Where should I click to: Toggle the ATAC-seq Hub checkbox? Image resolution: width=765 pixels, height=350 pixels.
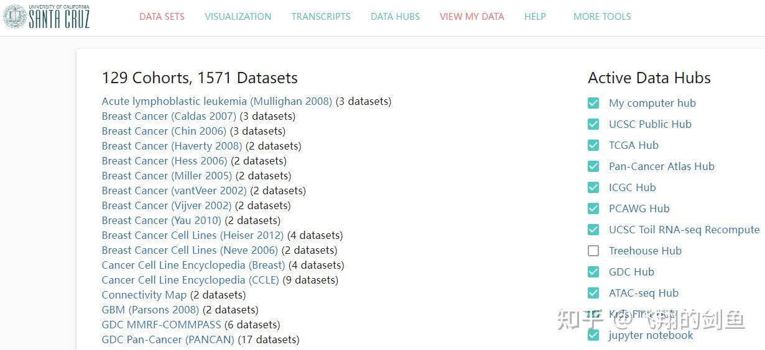pyautogui.click(x=593, y=293)
